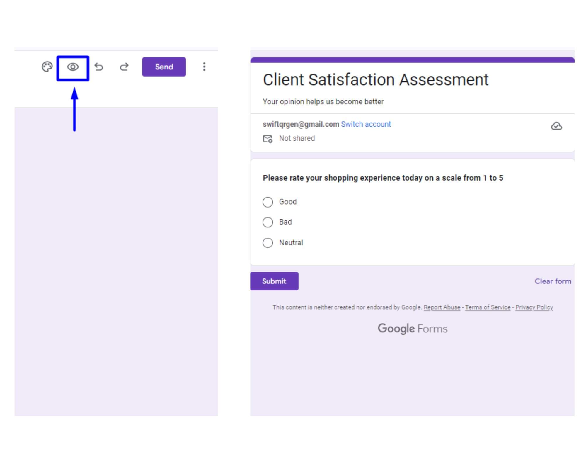The height and width of the screenshot is (469, 586).
Task: Redo the last change
Action: click(x=124, y=67)
